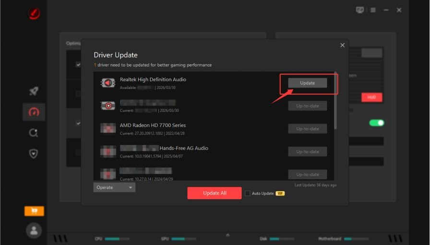
Task: Select the speedometer sidebar tab
Action: click(34, 112)
